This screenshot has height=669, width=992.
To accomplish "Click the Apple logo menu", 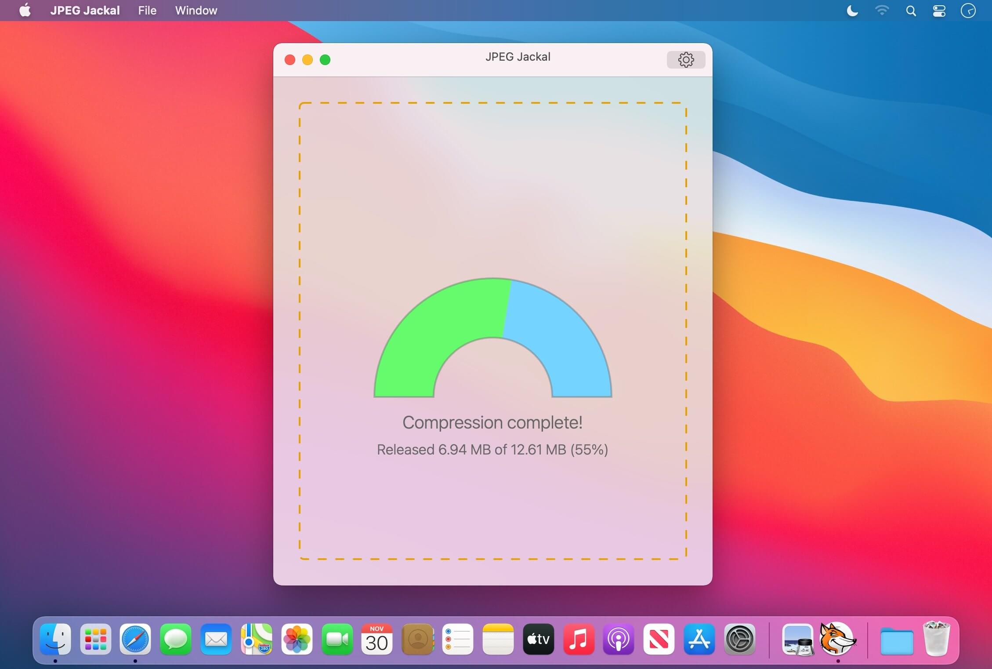I will 25,11.
